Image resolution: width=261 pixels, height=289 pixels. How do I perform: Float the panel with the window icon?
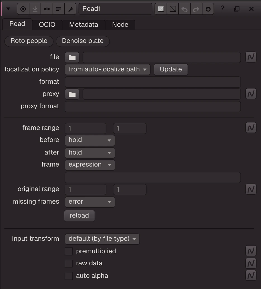[x=237, y=9]
